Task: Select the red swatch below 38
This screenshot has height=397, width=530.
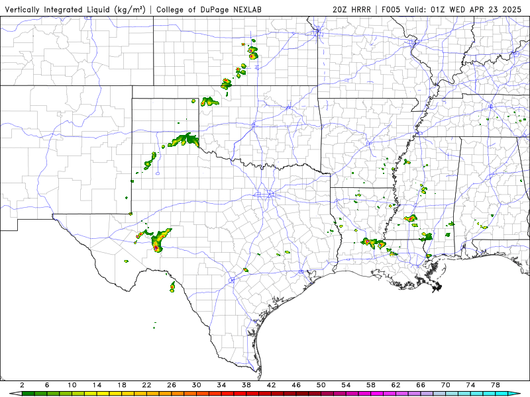Action: (252, 394)
